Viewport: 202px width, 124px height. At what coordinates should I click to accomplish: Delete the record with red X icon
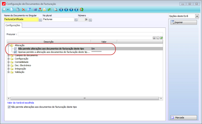coord(23,10)
